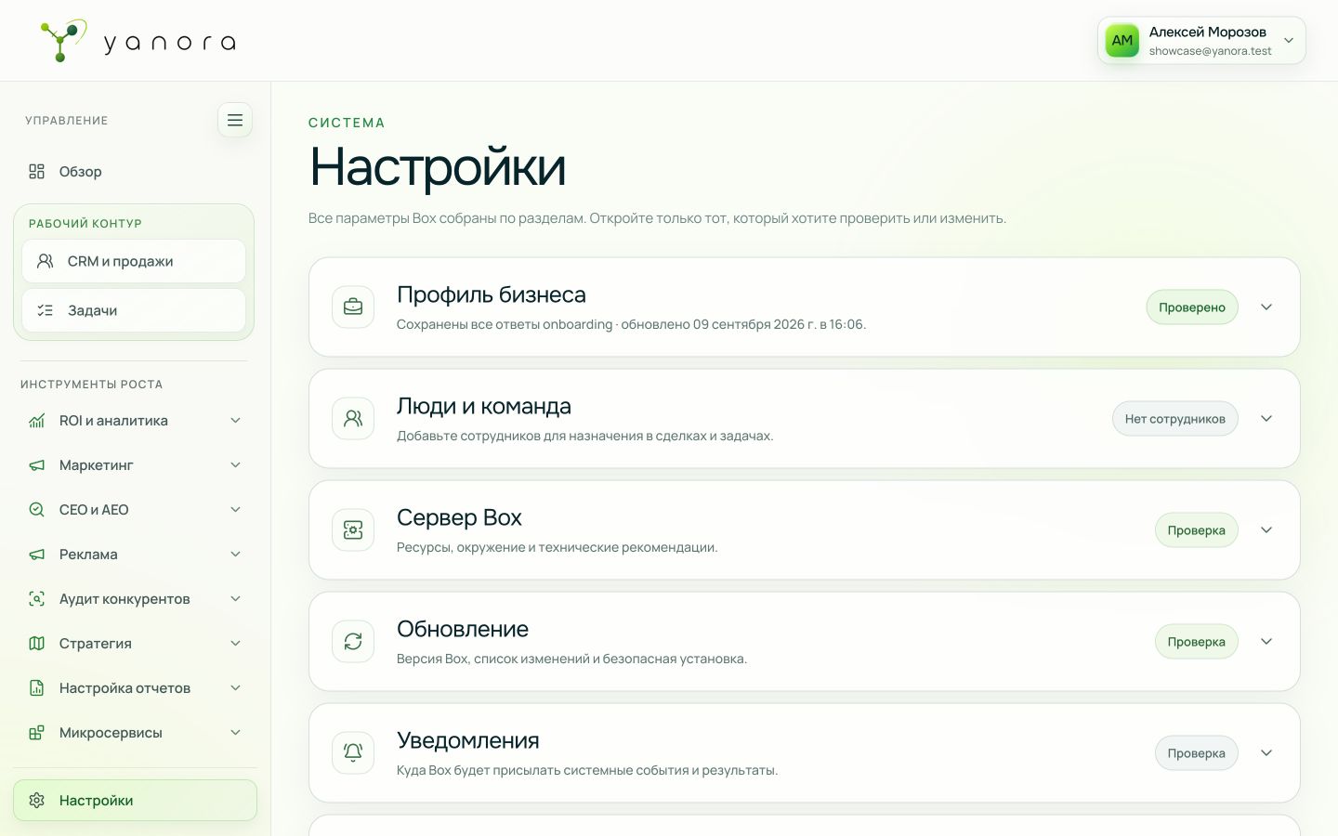Click the Уведомления bell icon

353,753
